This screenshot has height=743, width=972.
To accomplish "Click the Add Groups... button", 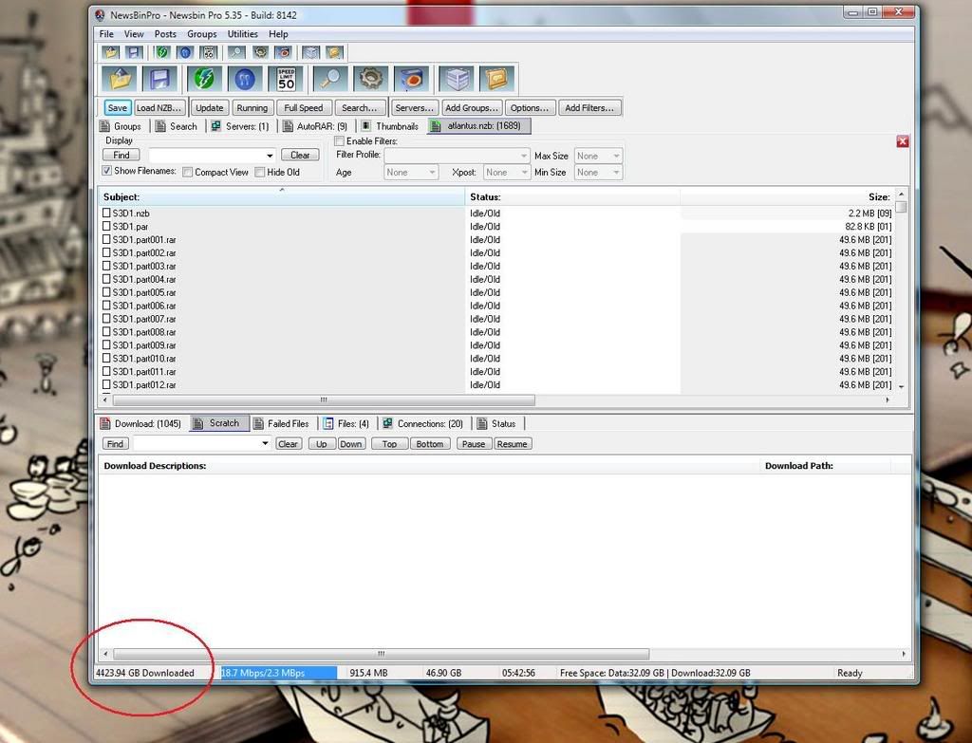I will pos(472,108).
